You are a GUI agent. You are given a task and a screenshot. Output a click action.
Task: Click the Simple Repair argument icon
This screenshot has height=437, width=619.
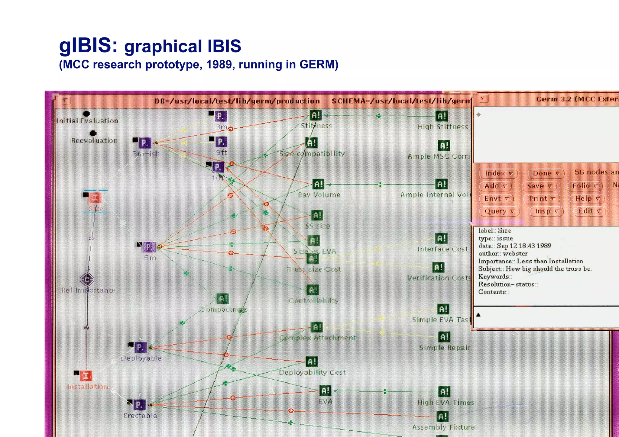(444, 337)
